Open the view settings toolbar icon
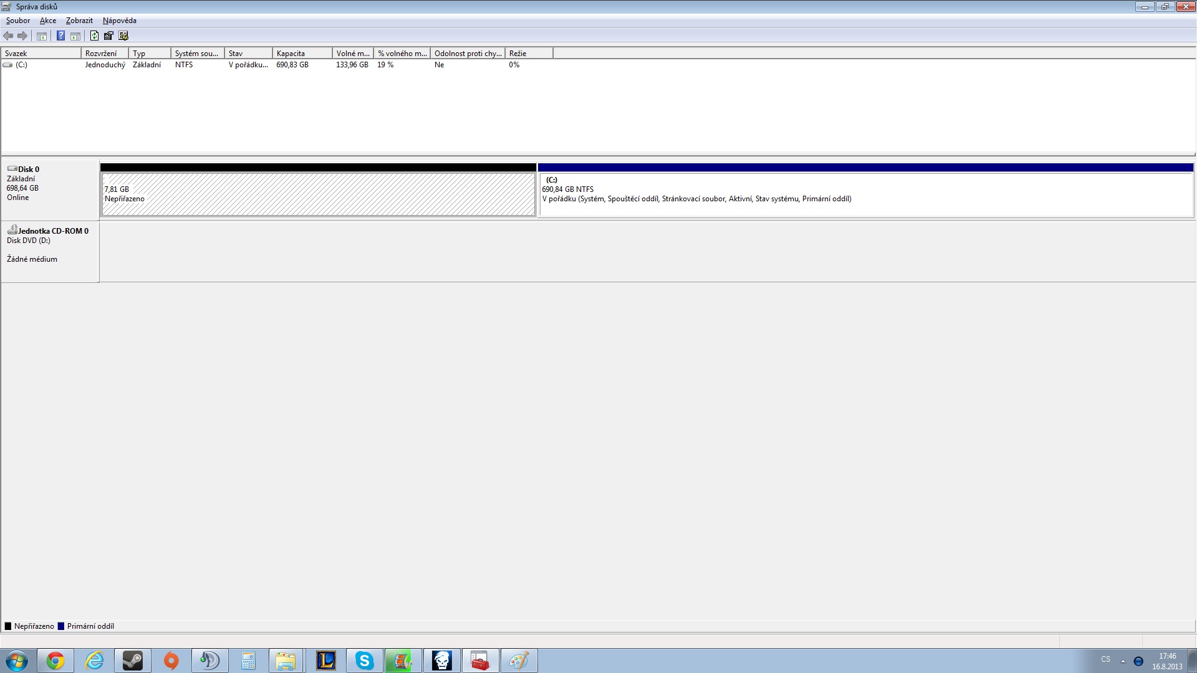 pos(123,36)
